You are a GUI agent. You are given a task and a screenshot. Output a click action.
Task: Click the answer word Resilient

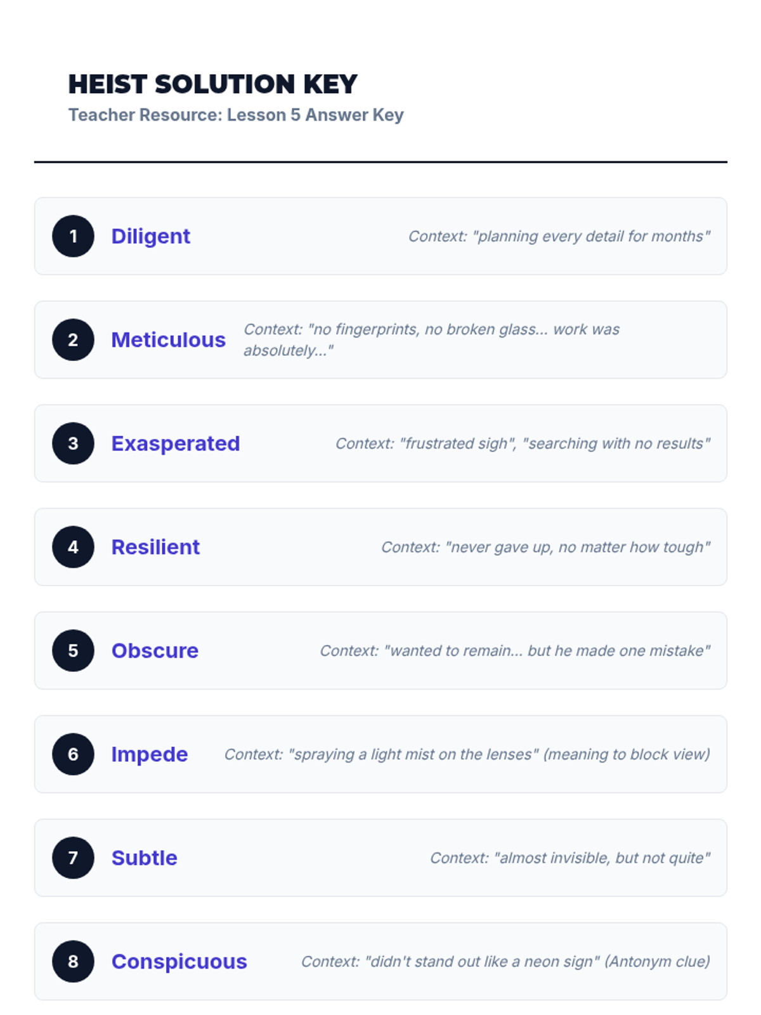[155, 547]
